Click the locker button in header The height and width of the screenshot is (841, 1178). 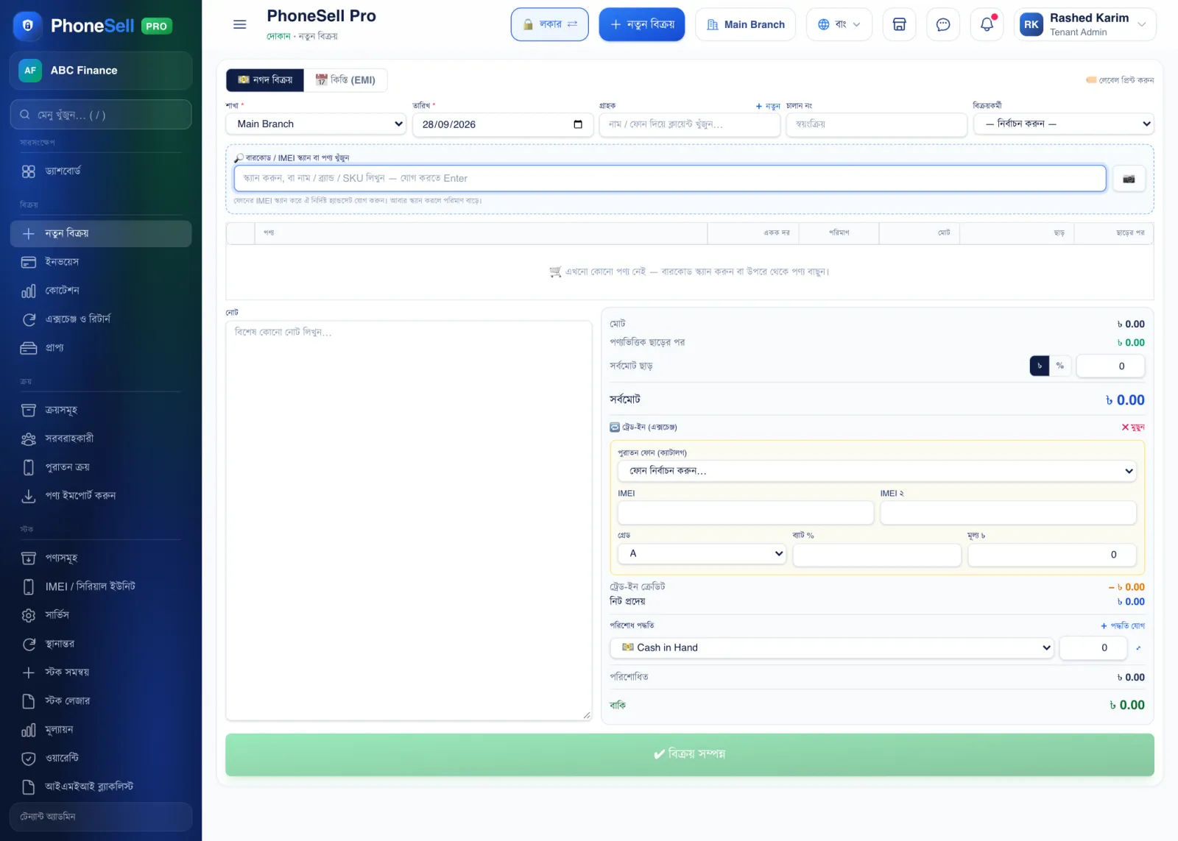pyautogui.click(x=550, y=24)
